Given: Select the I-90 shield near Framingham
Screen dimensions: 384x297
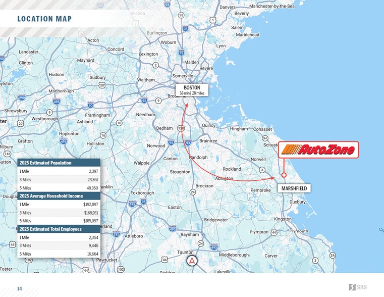Looking at the screenshot, I should tap(90, 105).
